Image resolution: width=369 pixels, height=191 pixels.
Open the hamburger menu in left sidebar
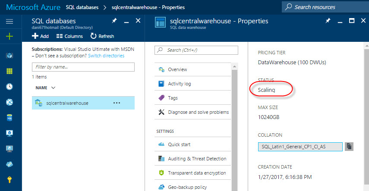[x=9, y=21]
